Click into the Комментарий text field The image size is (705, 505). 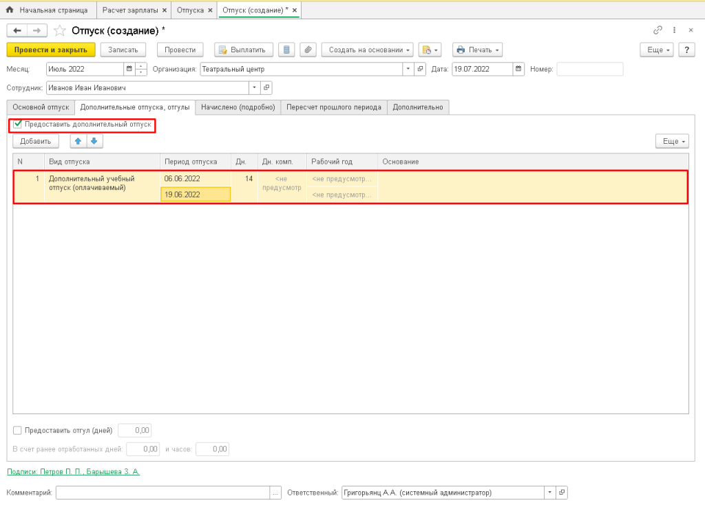tap(162, 493)
